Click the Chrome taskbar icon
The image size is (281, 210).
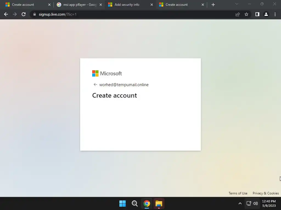click(x=147, y=203)
